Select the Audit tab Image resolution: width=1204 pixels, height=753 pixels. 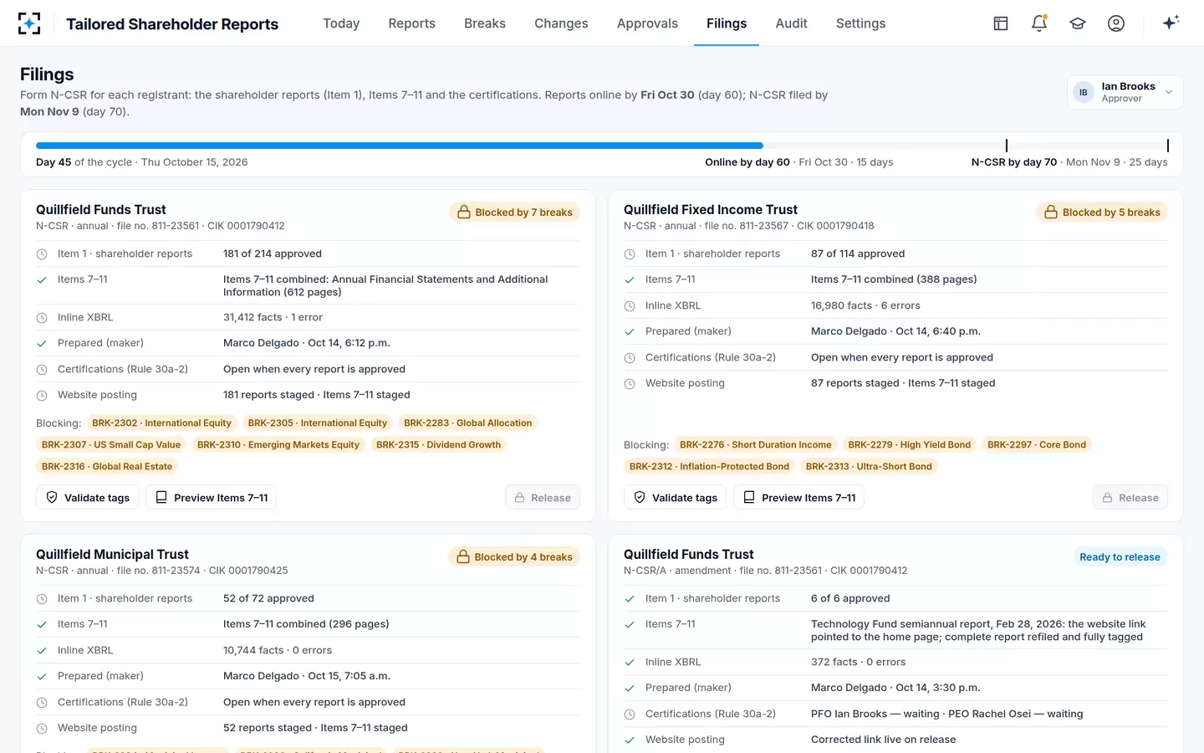point(791,23)
